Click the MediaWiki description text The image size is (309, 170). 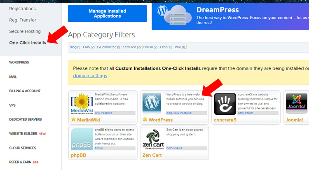[x=112, y=99]
